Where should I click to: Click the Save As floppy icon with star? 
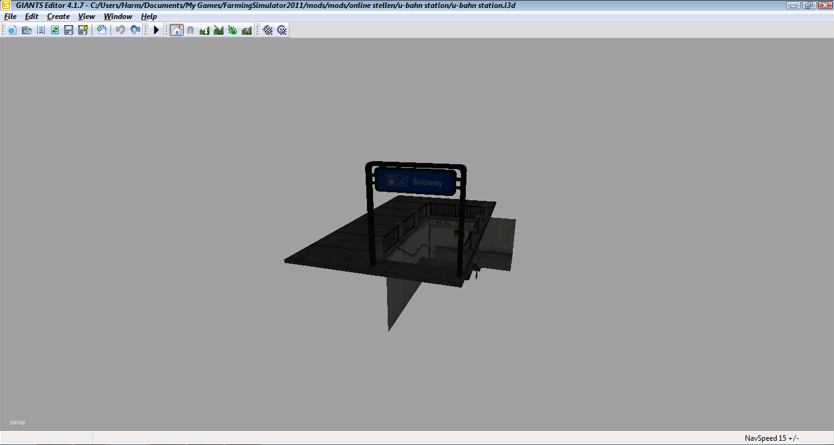(x=83, y=30)
